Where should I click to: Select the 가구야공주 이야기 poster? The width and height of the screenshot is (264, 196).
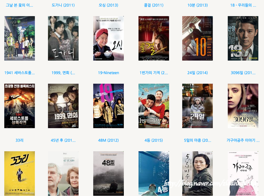point(243,173)
